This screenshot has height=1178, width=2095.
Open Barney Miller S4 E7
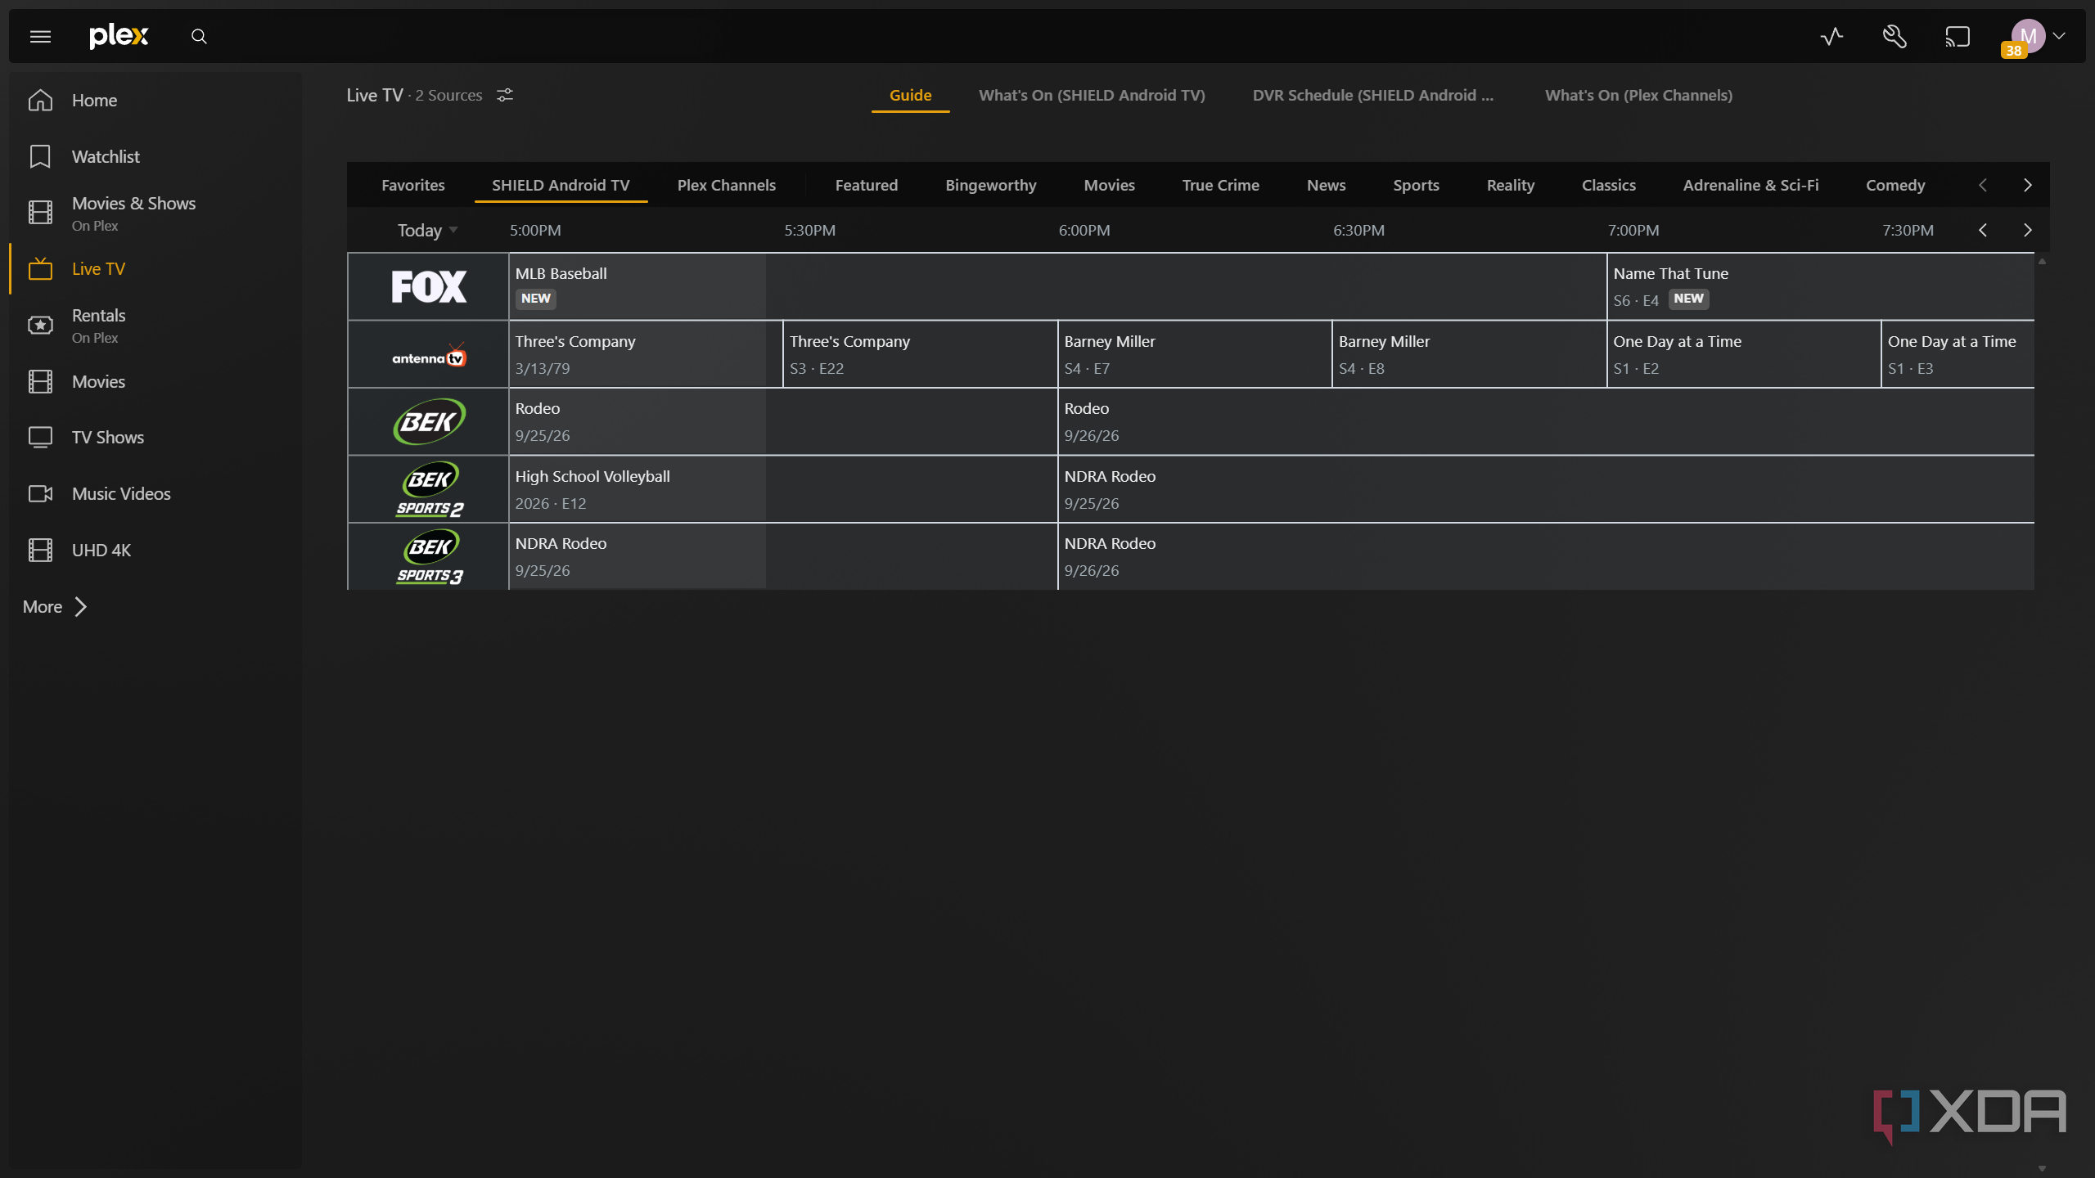1195,354
